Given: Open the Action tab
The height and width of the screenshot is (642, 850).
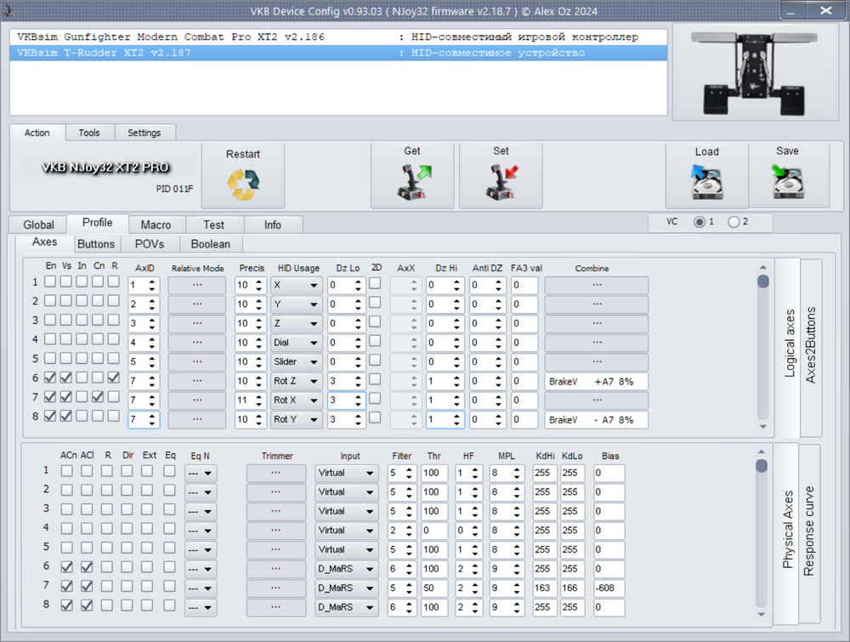Looking at the screenshot, I should tap(37, 133).
